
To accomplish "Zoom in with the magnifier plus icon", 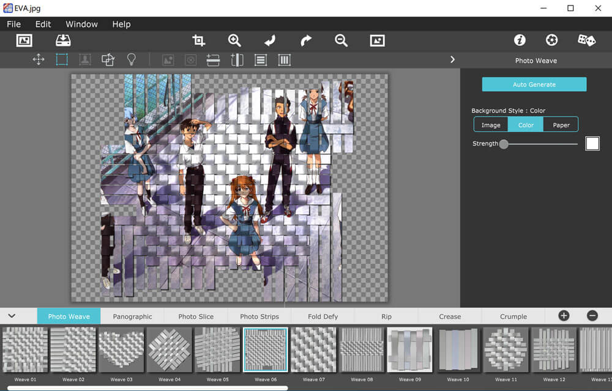I will point(234,40).
